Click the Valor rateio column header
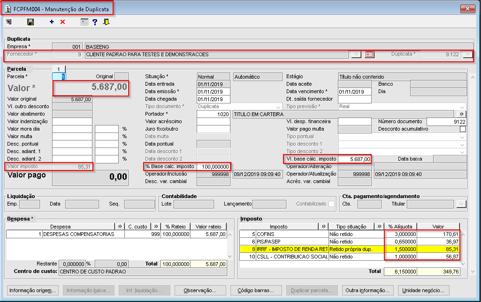The image size is (481, 302). coord(208,227)
